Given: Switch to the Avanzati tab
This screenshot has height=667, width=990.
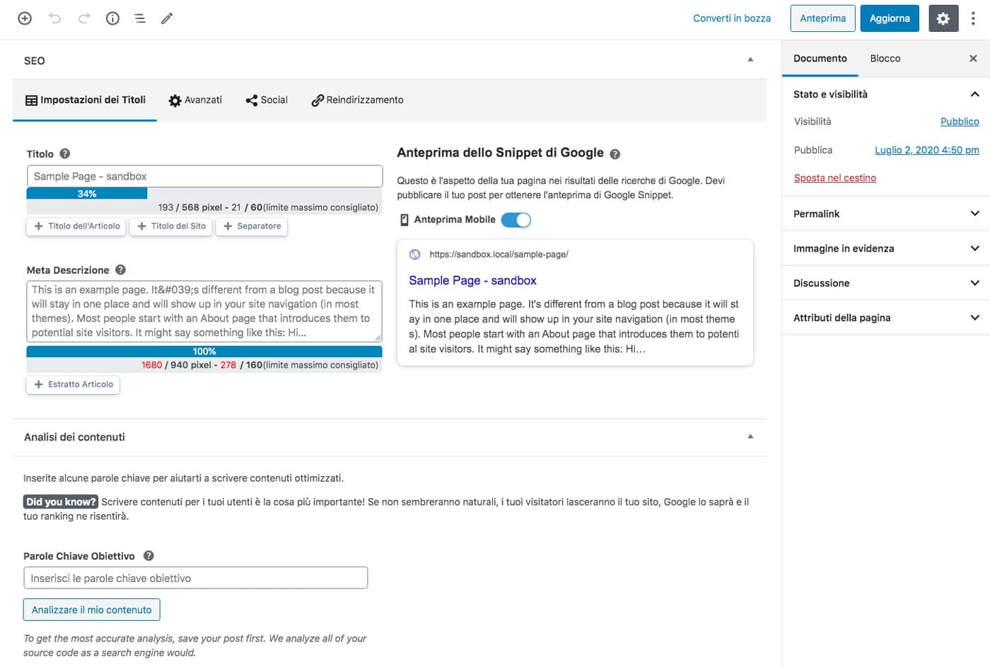Looking at the screenshot, I should pyautogui.click(x=195, y=100).
